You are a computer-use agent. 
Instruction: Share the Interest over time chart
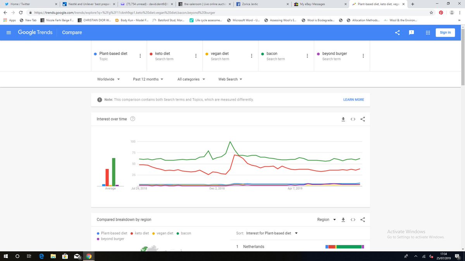(363, 119)
